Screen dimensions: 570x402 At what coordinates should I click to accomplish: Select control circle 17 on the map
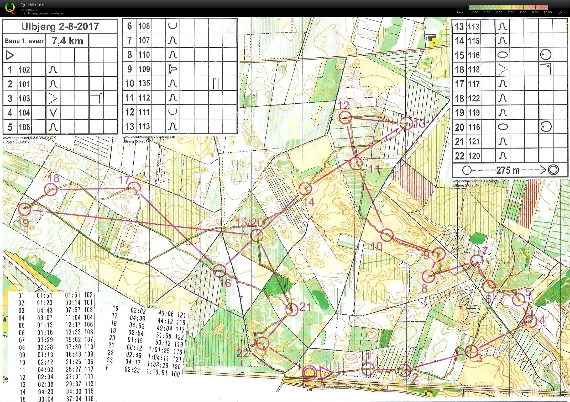[x=134, y=188]
